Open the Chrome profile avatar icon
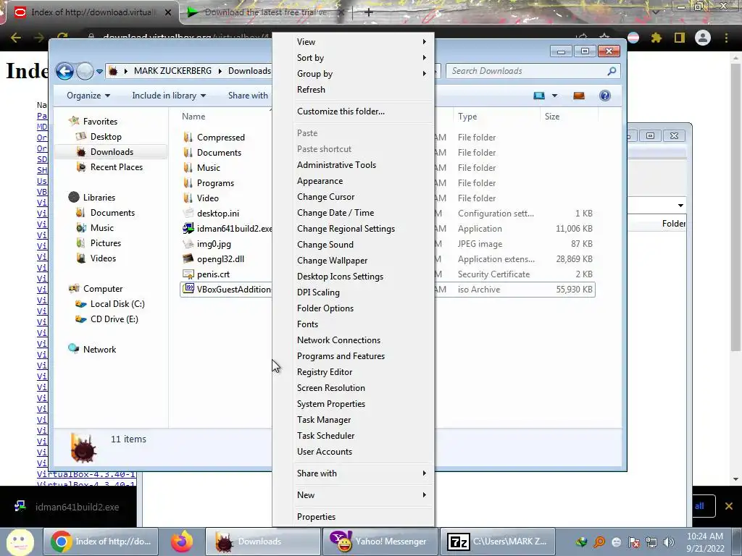The image size is (742, 556). [703, 38]
